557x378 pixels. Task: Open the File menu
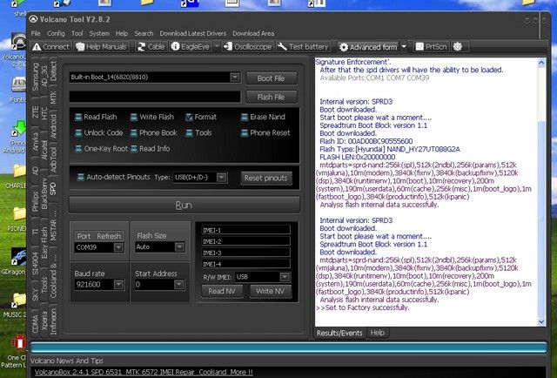coord(36,33)
